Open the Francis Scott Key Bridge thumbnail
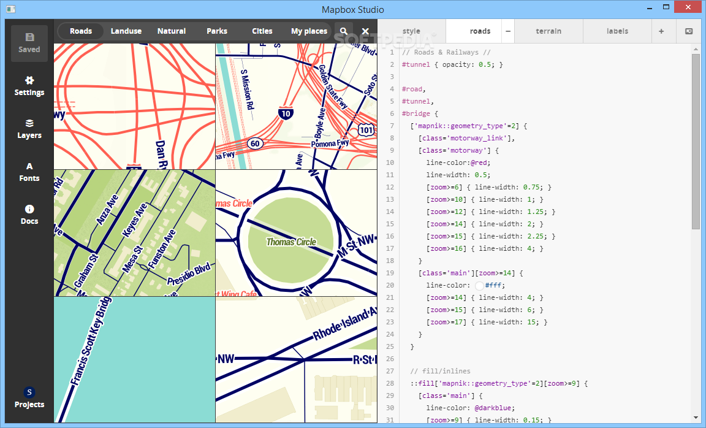This screenshot has width=706, height=428. [x=135, y=359]
